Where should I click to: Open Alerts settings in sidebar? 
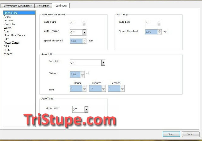19,17
